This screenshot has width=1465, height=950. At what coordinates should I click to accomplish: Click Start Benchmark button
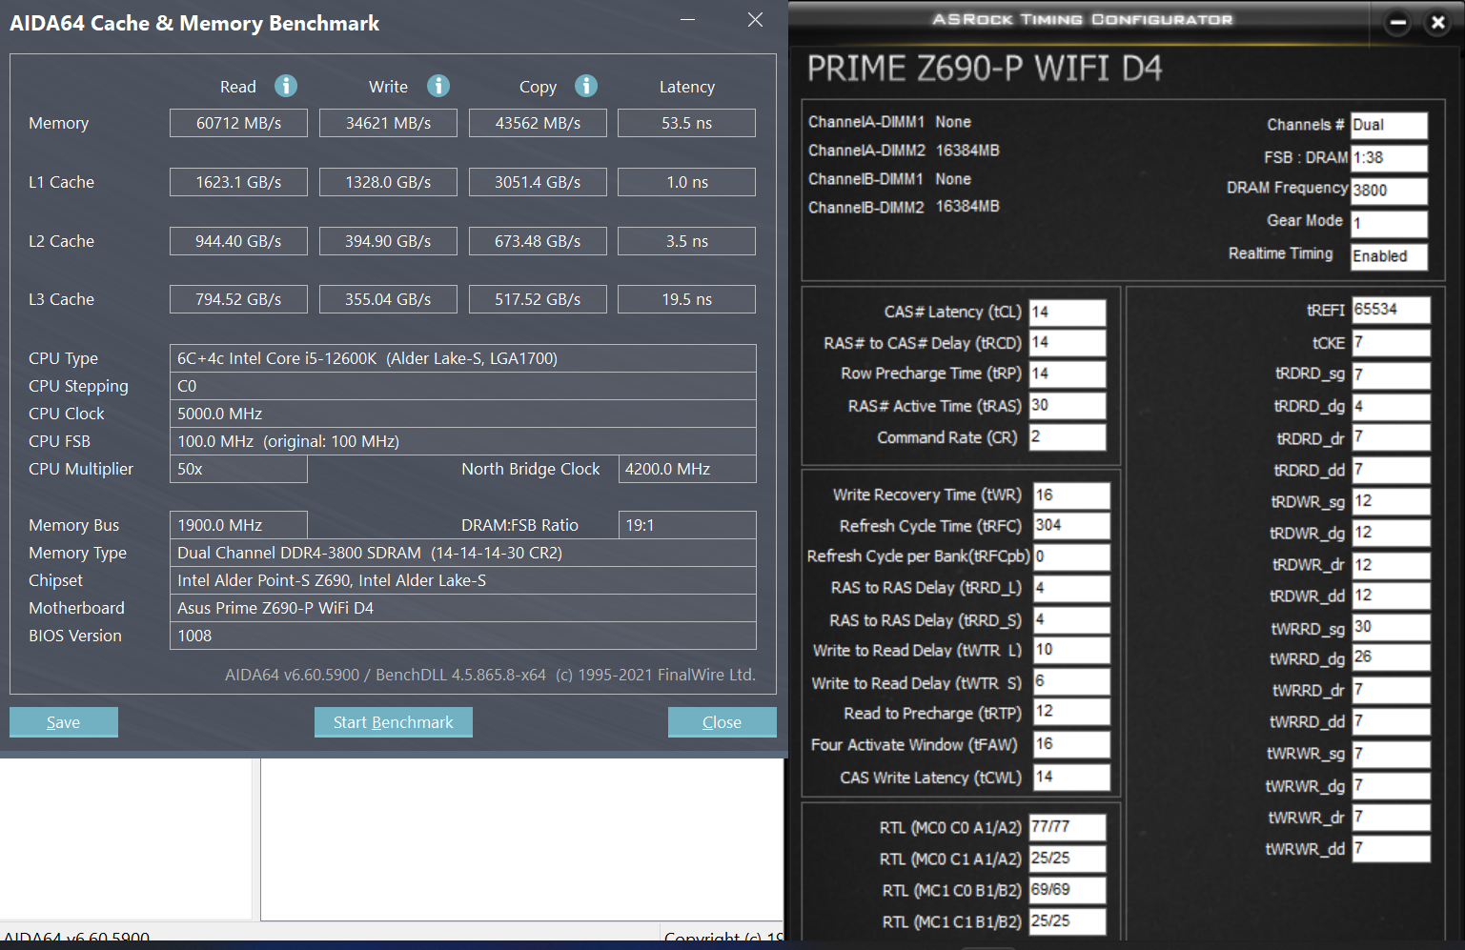394,722
